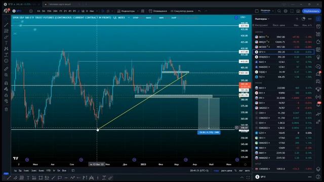Open the watchlist three-dots more menu
Image resolution: width=324 pixels, height=182 pixels.
[310, 19]
